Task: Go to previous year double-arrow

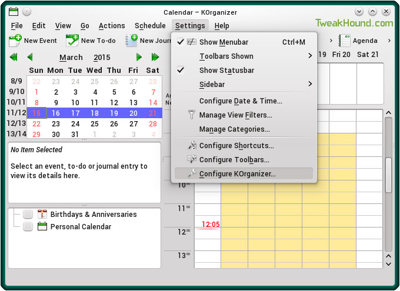Action: click(x=14, y=57)
